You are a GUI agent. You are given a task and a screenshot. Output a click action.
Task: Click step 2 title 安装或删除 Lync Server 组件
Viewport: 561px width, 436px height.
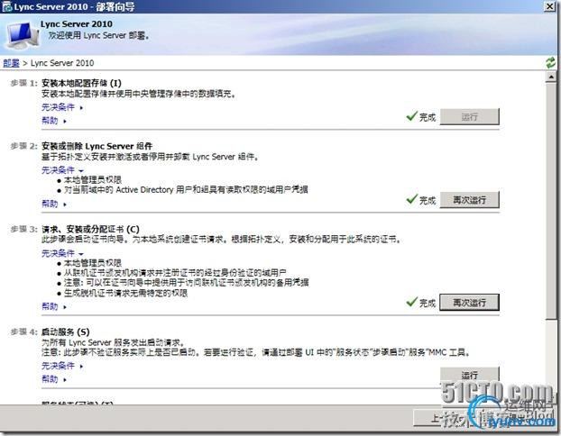click(97, 146)
